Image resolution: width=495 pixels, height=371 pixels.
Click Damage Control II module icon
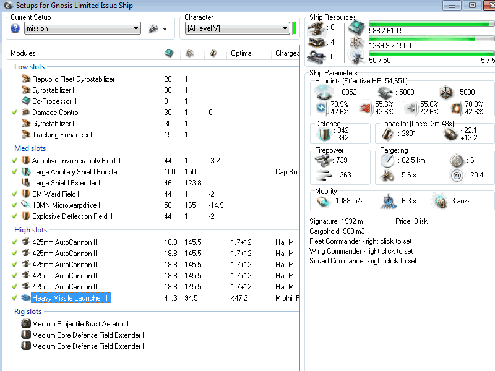click(x=26, y=112)
